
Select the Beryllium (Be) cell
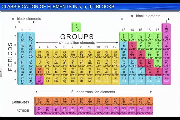point(31,37)
